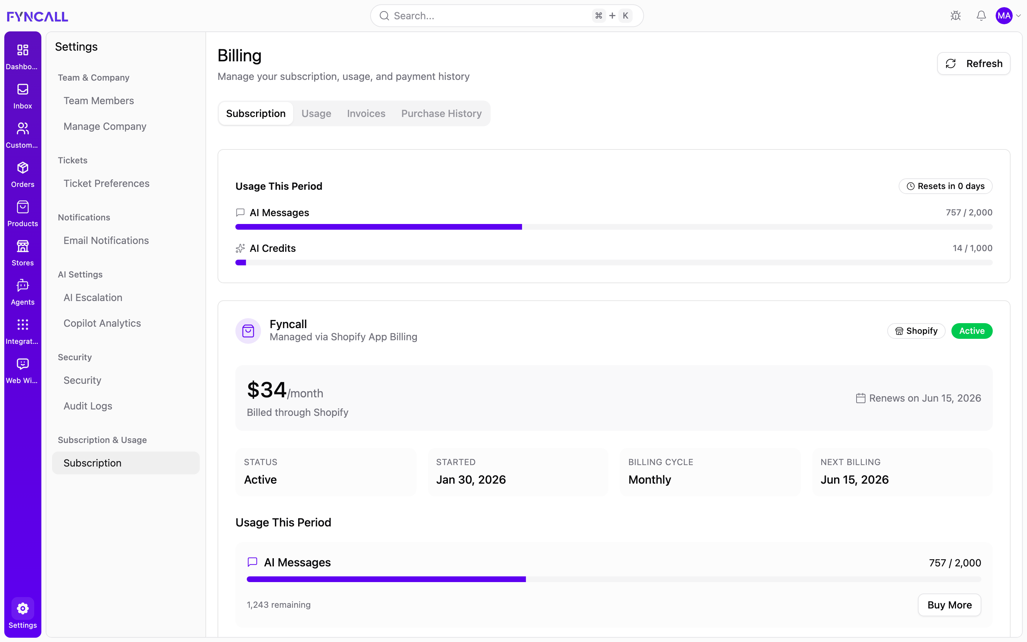Viewport: 1027px width, 642px height.
Task: Click the MA user avatar
Action: (1004, 16)
